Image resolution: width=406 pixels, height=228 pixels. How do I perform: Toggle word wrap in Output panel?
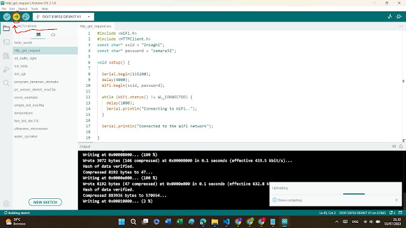pyautogui.click(x=394, y=146)
